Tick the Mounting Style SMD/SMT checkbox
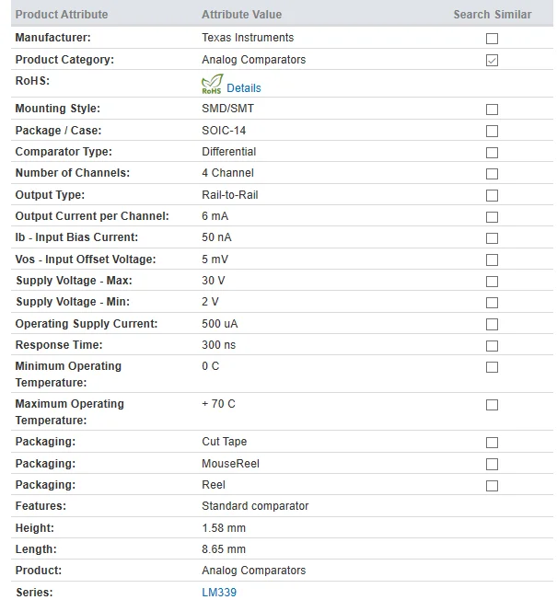This screenshot has width=557, height=600. [x=492, y=110]
